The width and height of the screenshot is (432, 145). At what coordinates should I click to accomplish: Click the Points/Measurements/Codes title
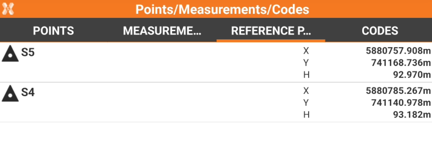coord(222,10)
